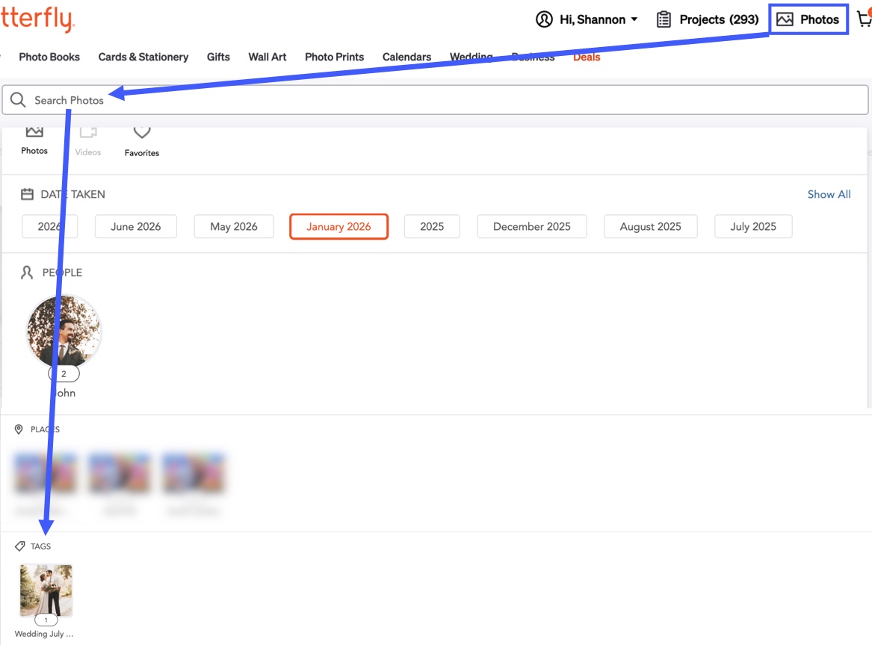Click the Videos filter icon
The height and width of the screenshot is (645, 872).
click(x=88, y=132)
